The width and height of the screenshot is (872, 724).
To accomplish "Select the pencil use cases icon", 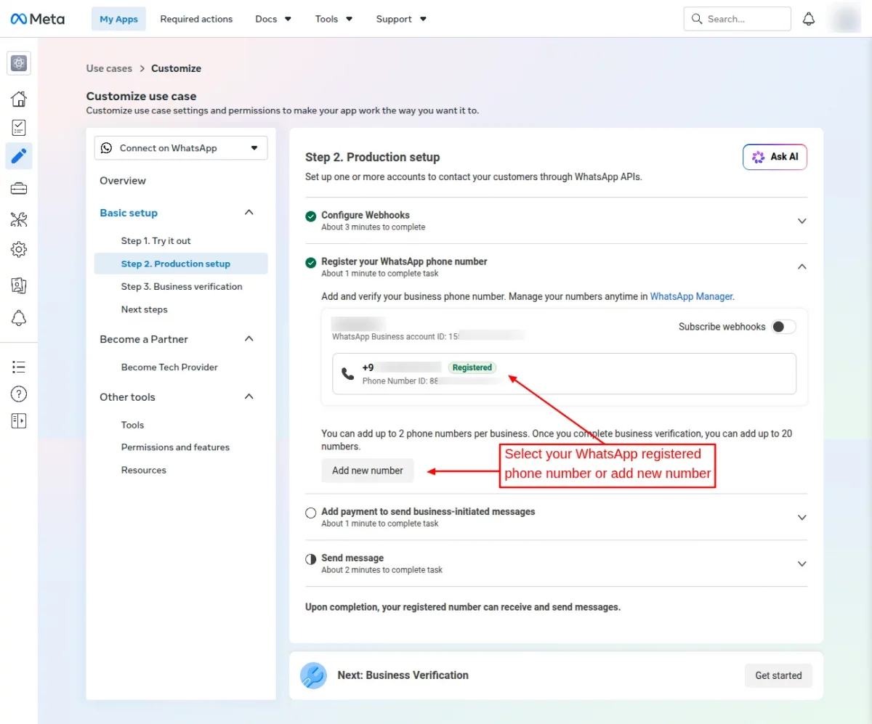I will 19,155.
